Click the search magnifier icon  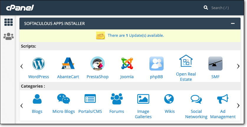click(206, 8)
